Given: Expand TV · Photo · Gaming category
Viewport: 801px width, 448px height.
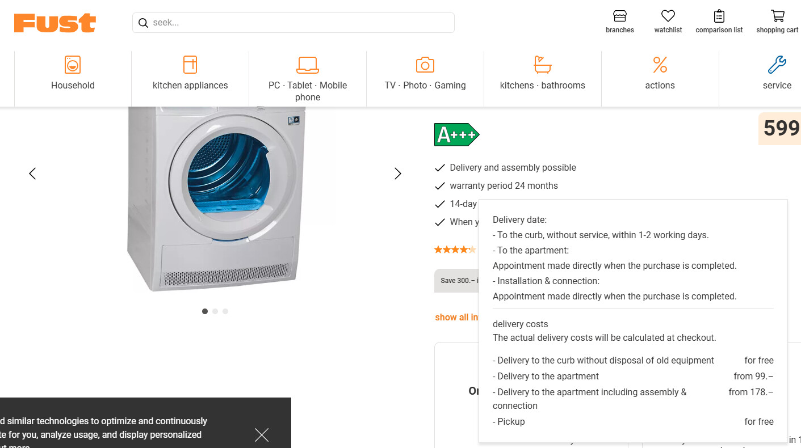Looking at the screenshot, I should pos(425,74).
